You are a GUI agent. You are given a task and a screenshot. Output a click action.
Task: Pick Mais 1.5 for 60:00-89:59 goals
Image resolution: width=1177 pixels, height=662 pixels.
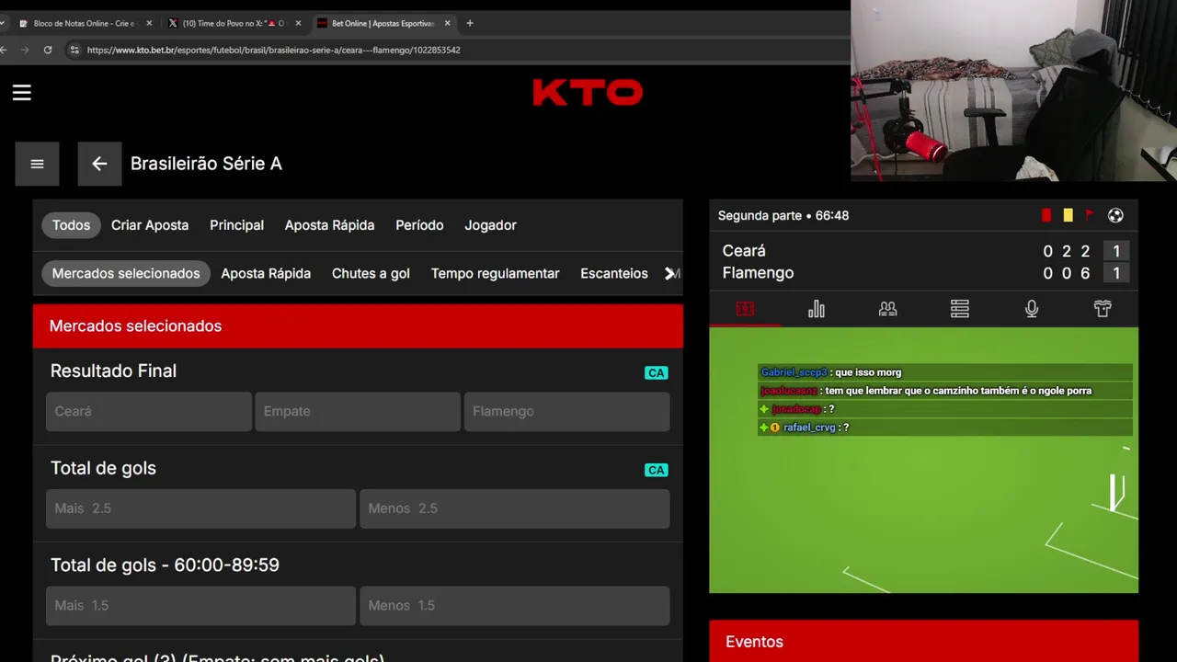200,605
